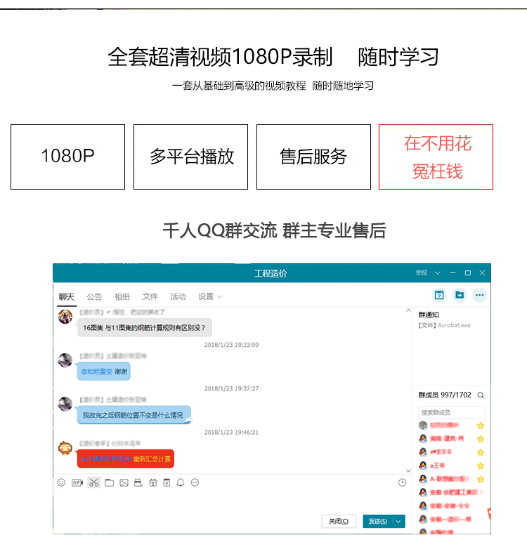Maximize the 工程造价 chat window

(x=468, y=273)
